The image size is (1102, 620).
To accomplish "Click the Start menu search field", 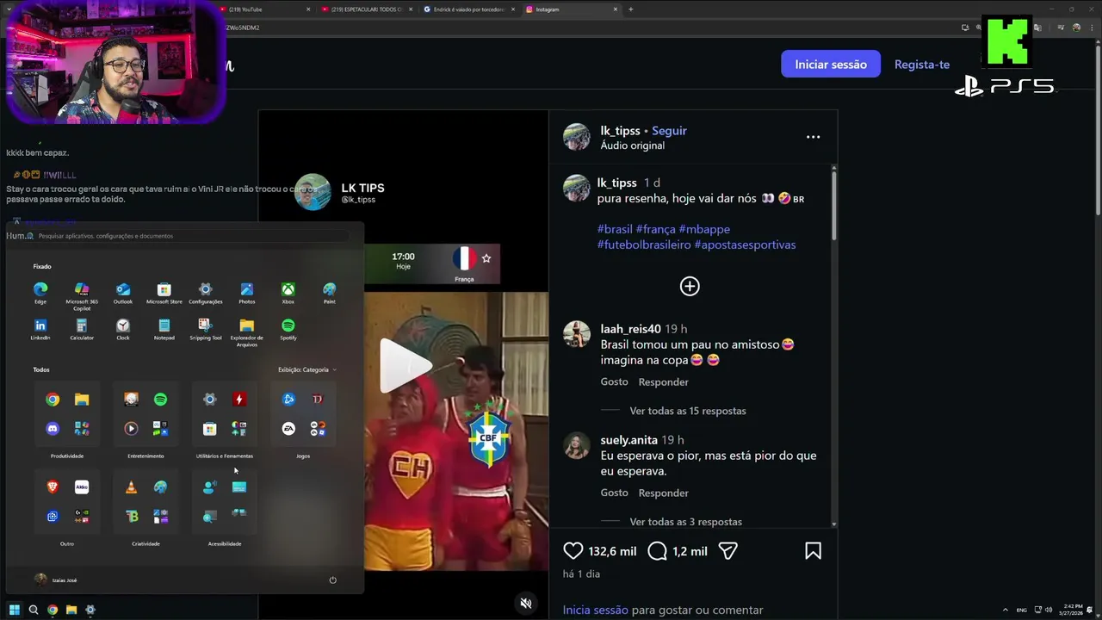I will tap(185, 235).
